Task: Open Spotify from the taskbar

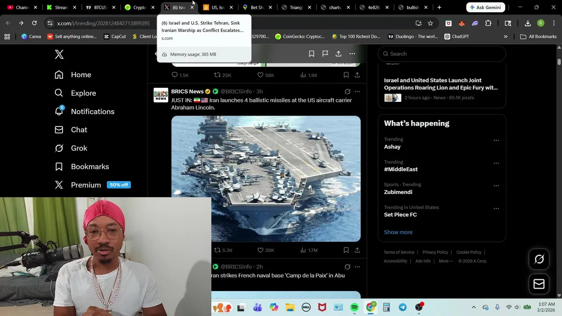Action: [x=354, y=307]
